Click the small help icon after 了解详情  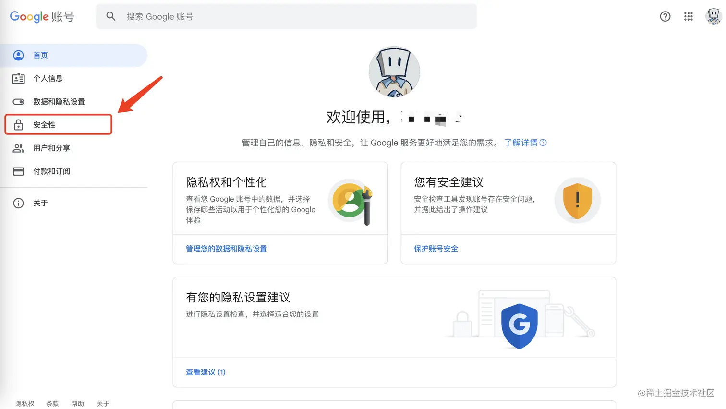click(x=543, y=143)
